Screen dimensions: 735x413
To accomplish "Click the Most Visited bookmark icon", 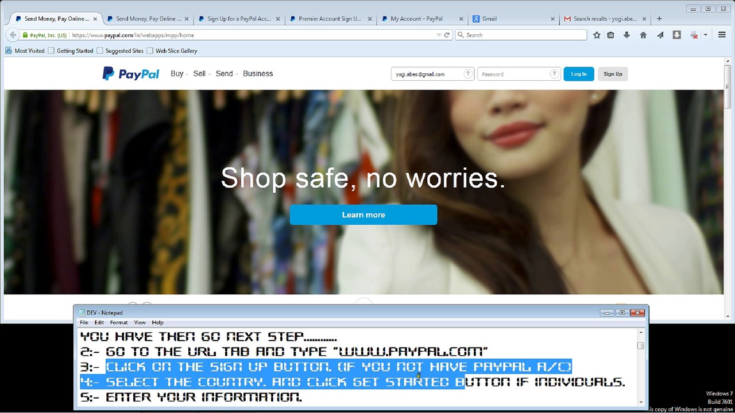I will (x=9, y=50).
